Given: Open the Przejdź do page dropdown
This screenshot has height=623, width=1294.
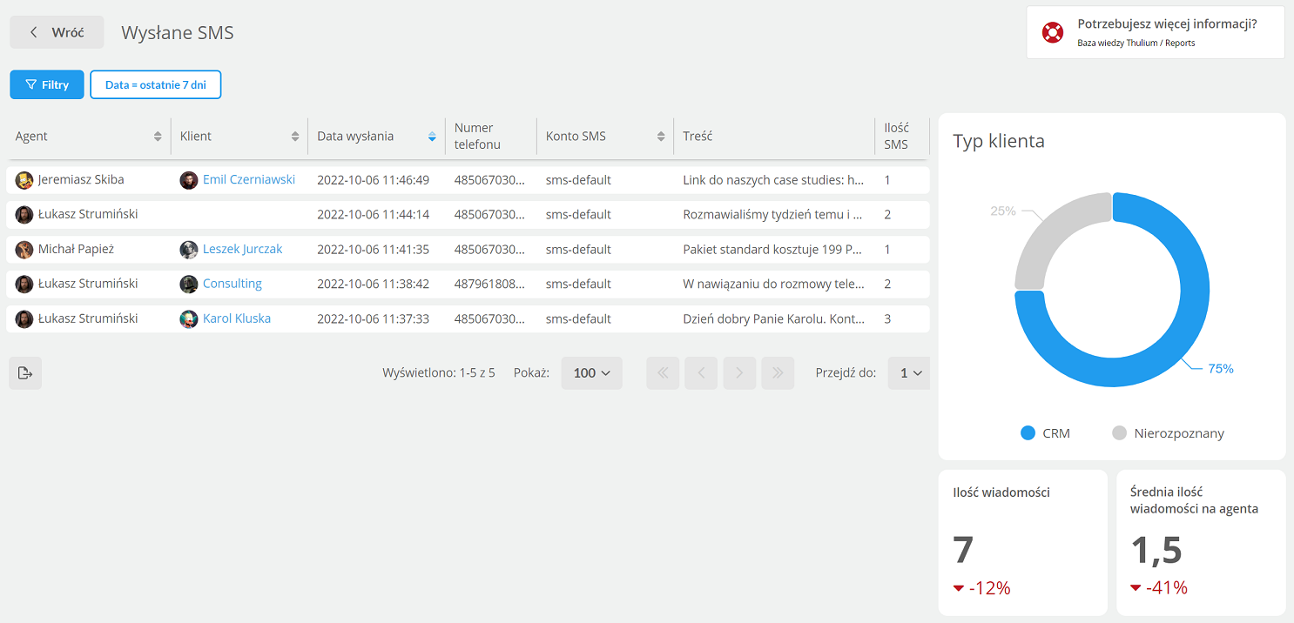Looking at the screenshot, I should [x=910, y=373].
